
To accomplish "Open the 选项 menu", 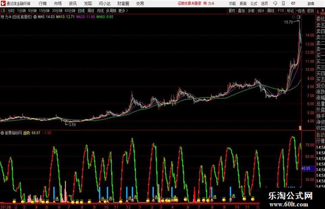I will [264, 3].
